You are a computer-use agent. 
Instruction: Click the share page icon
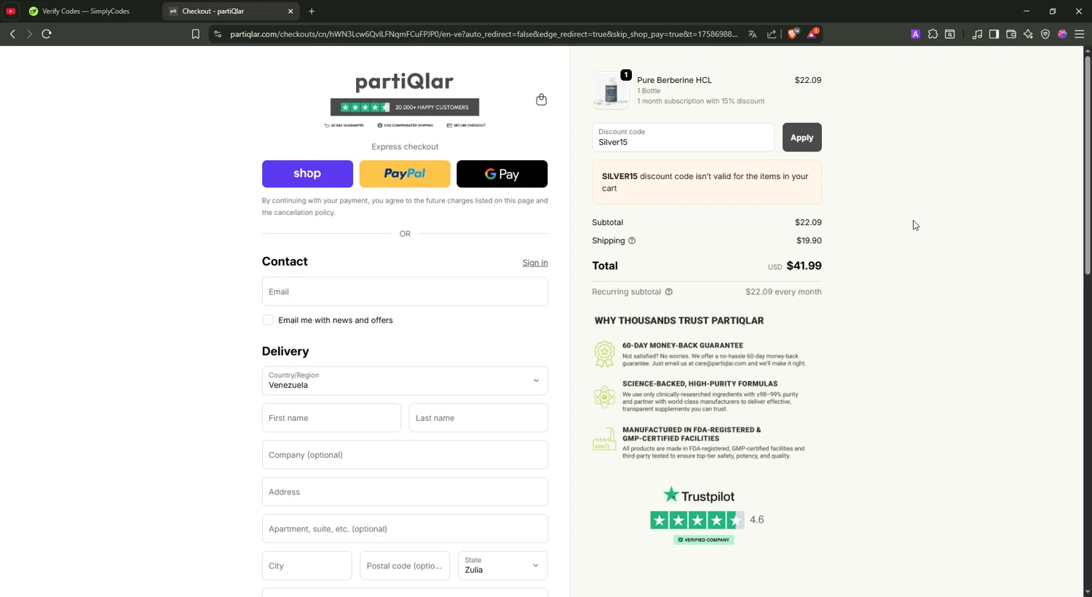point(772,34)
